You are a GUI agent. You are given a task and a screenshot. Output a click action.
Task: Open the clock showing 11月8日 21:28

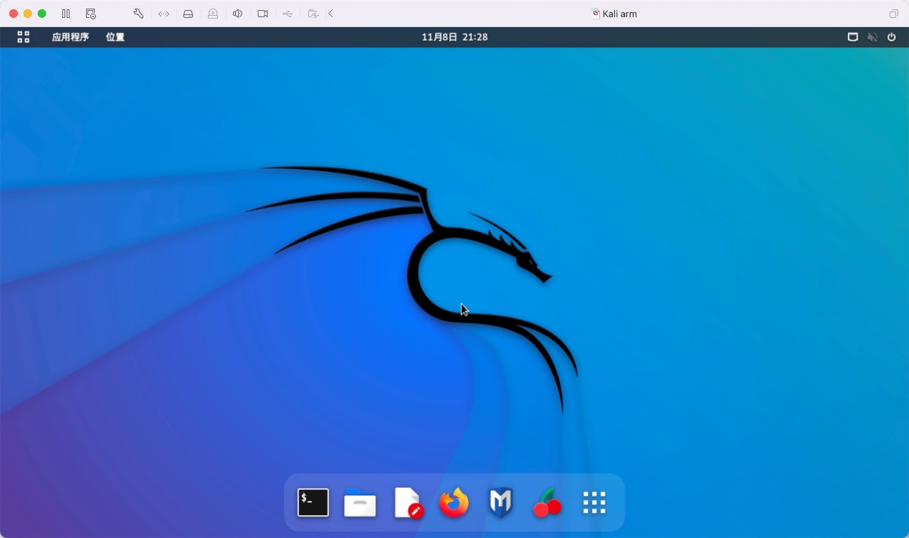[454, 37]
